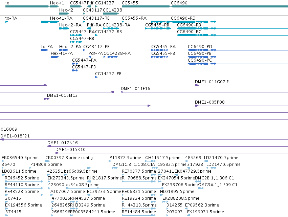Viewport: 288px width, 217px height.
Task: Select the "HL01895.5prime" EST label
Action: pos(177,192)
